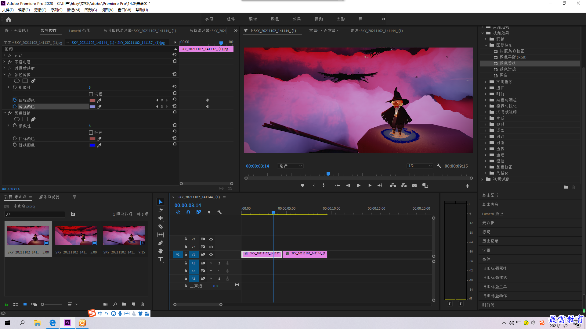Expand the 视频过渡 folder
The height and width of the screenshot is (329, 586).
pyautogui.click(x=482, y=179)
